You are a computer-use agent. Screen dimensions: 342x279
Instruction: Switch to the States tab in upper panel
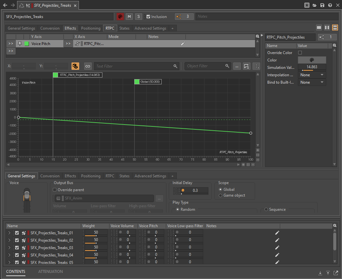pyautogui.click(x=124, y=28)
